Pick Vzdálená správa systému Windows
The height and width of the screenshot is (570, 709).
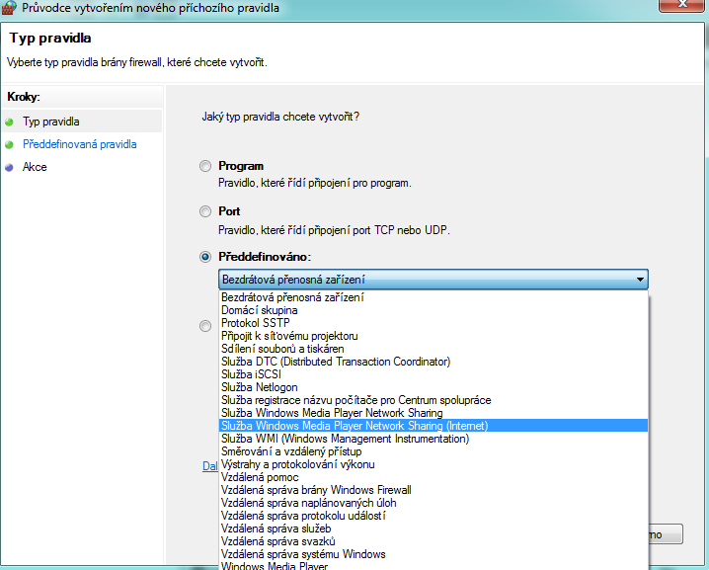433,554
